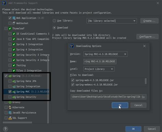Uncheck the Web Application checkbox
Screen dimensions: 162x132
(x=10, y=18)
